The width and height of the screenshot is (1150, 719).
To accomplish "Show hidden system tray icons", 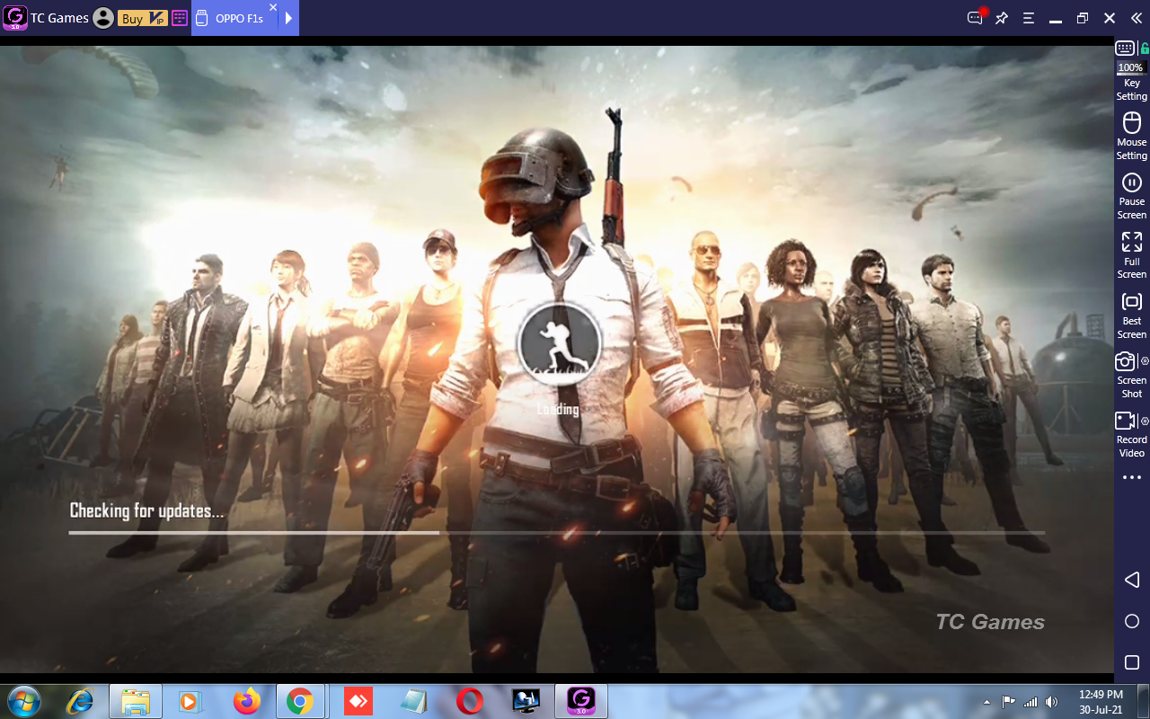I will point(987,702).
